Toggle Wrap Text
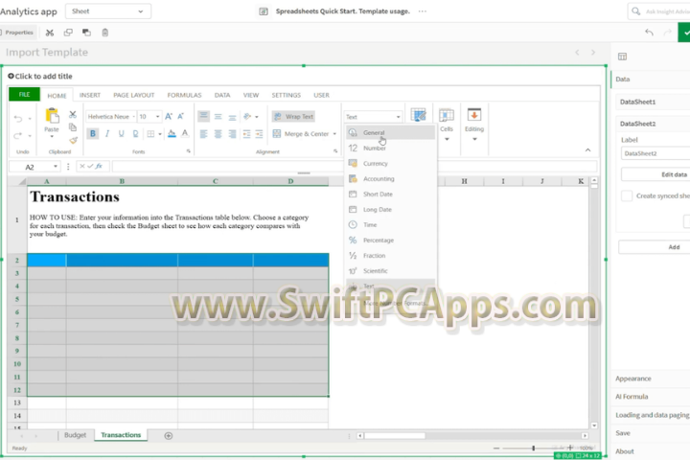This screenshot has height=460, width=690. click(x=293, y=116)
